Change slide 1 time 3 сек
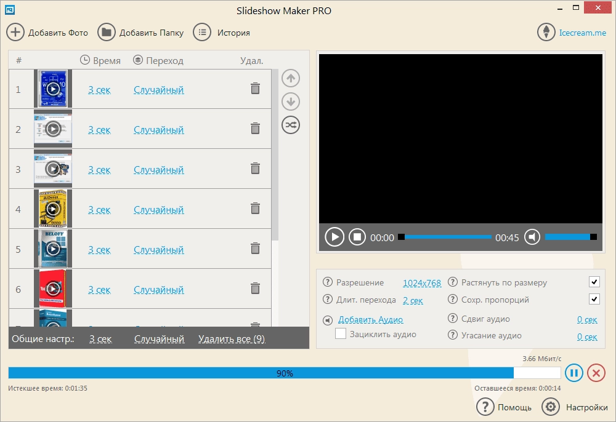This screenshot has height=422, width=616. coord(99,90)
